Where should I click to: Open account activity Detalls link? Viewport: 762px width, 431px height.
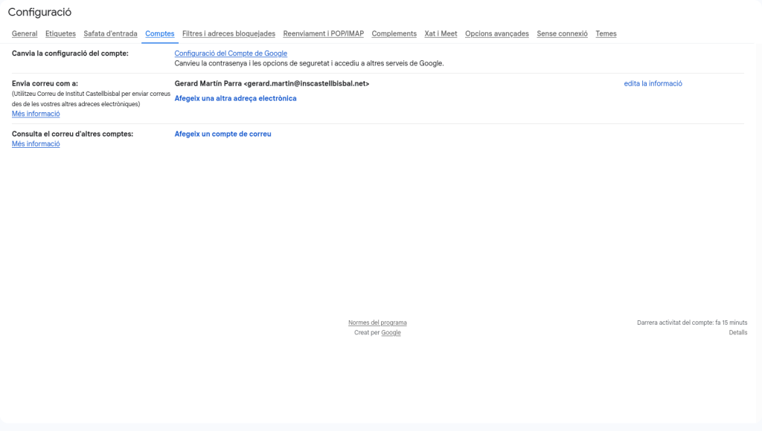[737, 333]
